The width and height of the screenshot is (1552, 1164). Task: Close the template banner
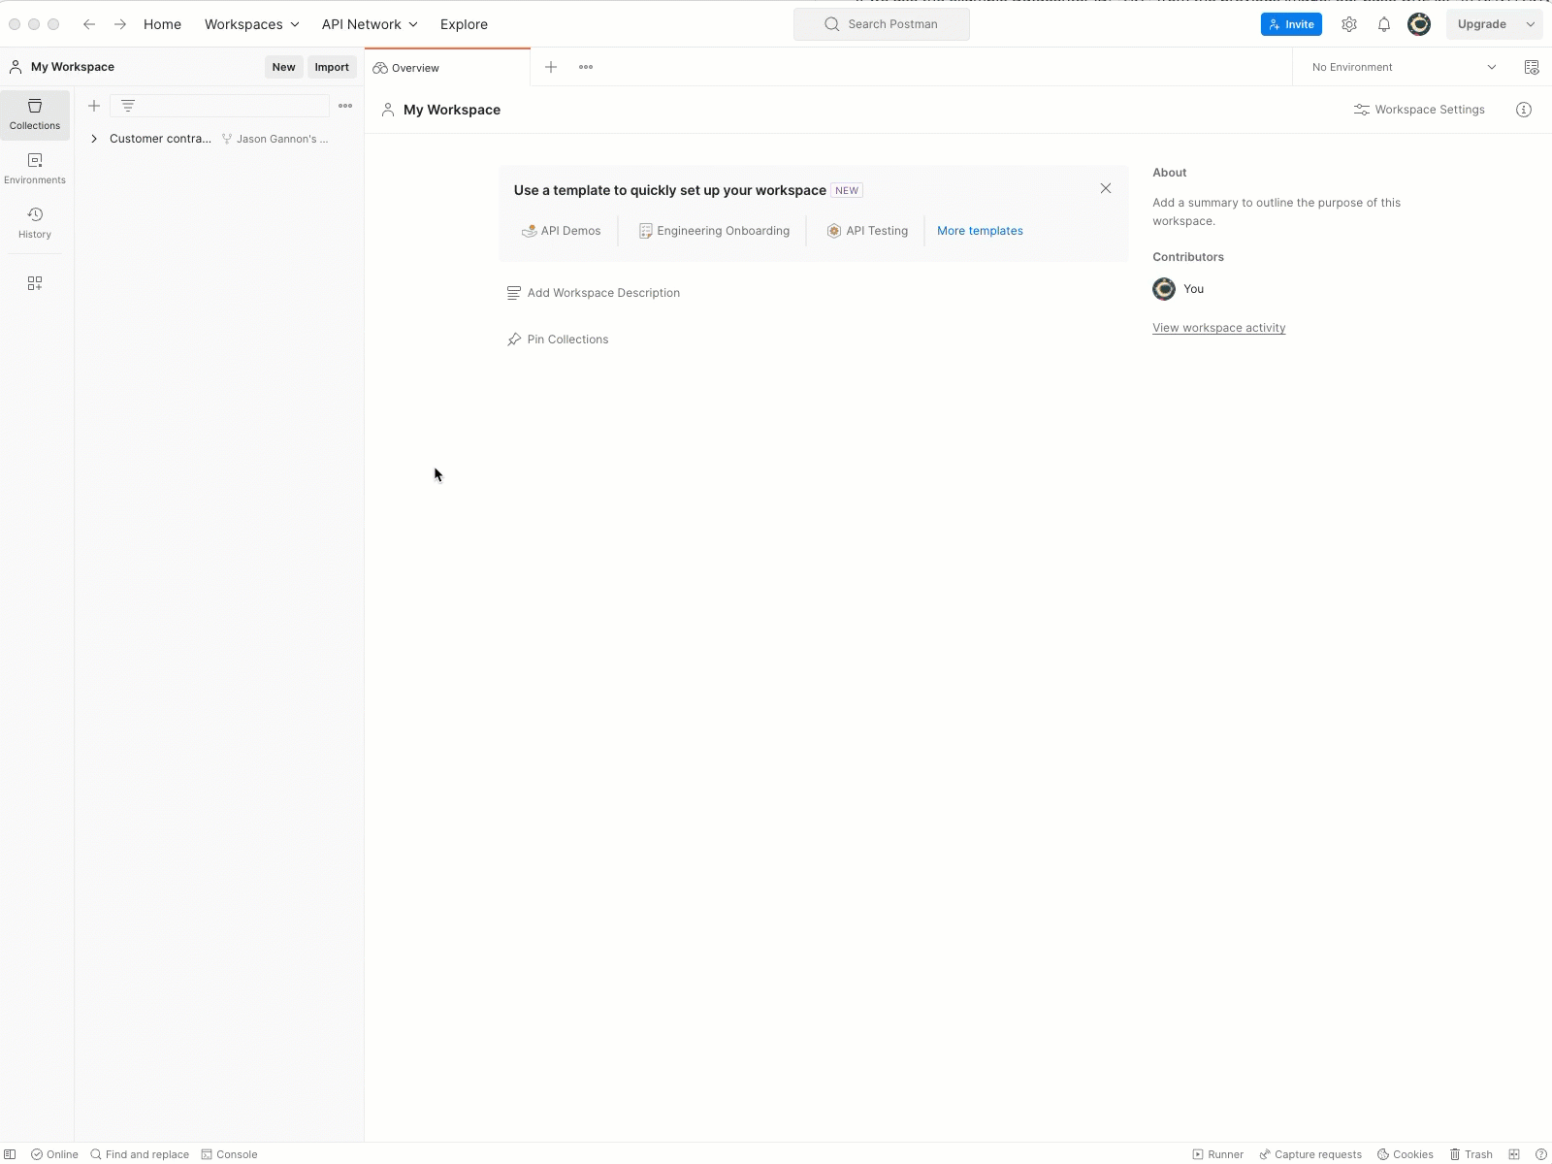coord(1106,188)
